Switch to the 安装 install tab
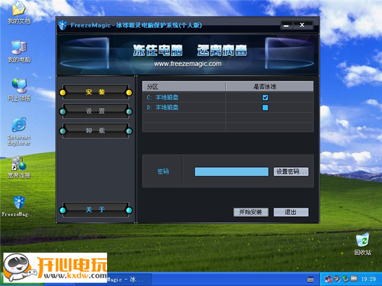This screenshot has height=286, width=382. [95, 92]
